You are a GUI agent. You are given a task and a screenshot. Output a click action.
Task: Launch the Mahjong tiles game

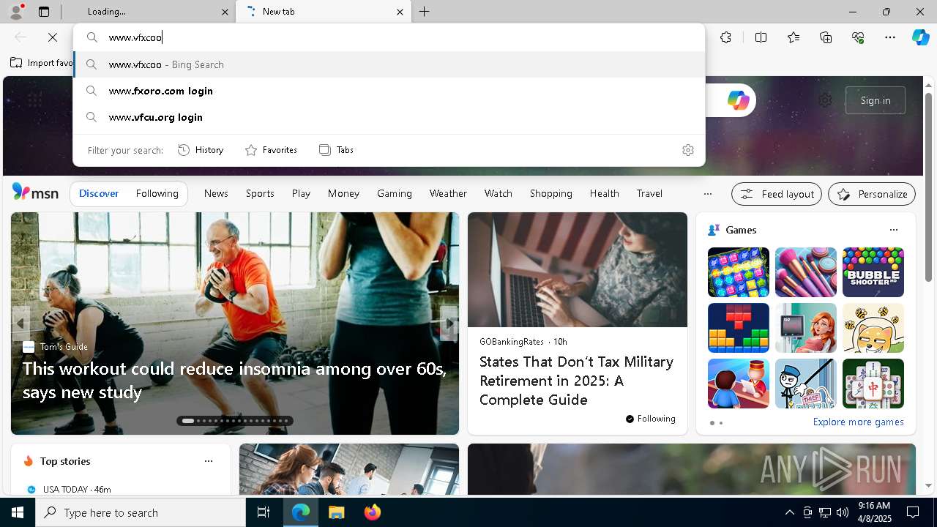coord(873,384)
